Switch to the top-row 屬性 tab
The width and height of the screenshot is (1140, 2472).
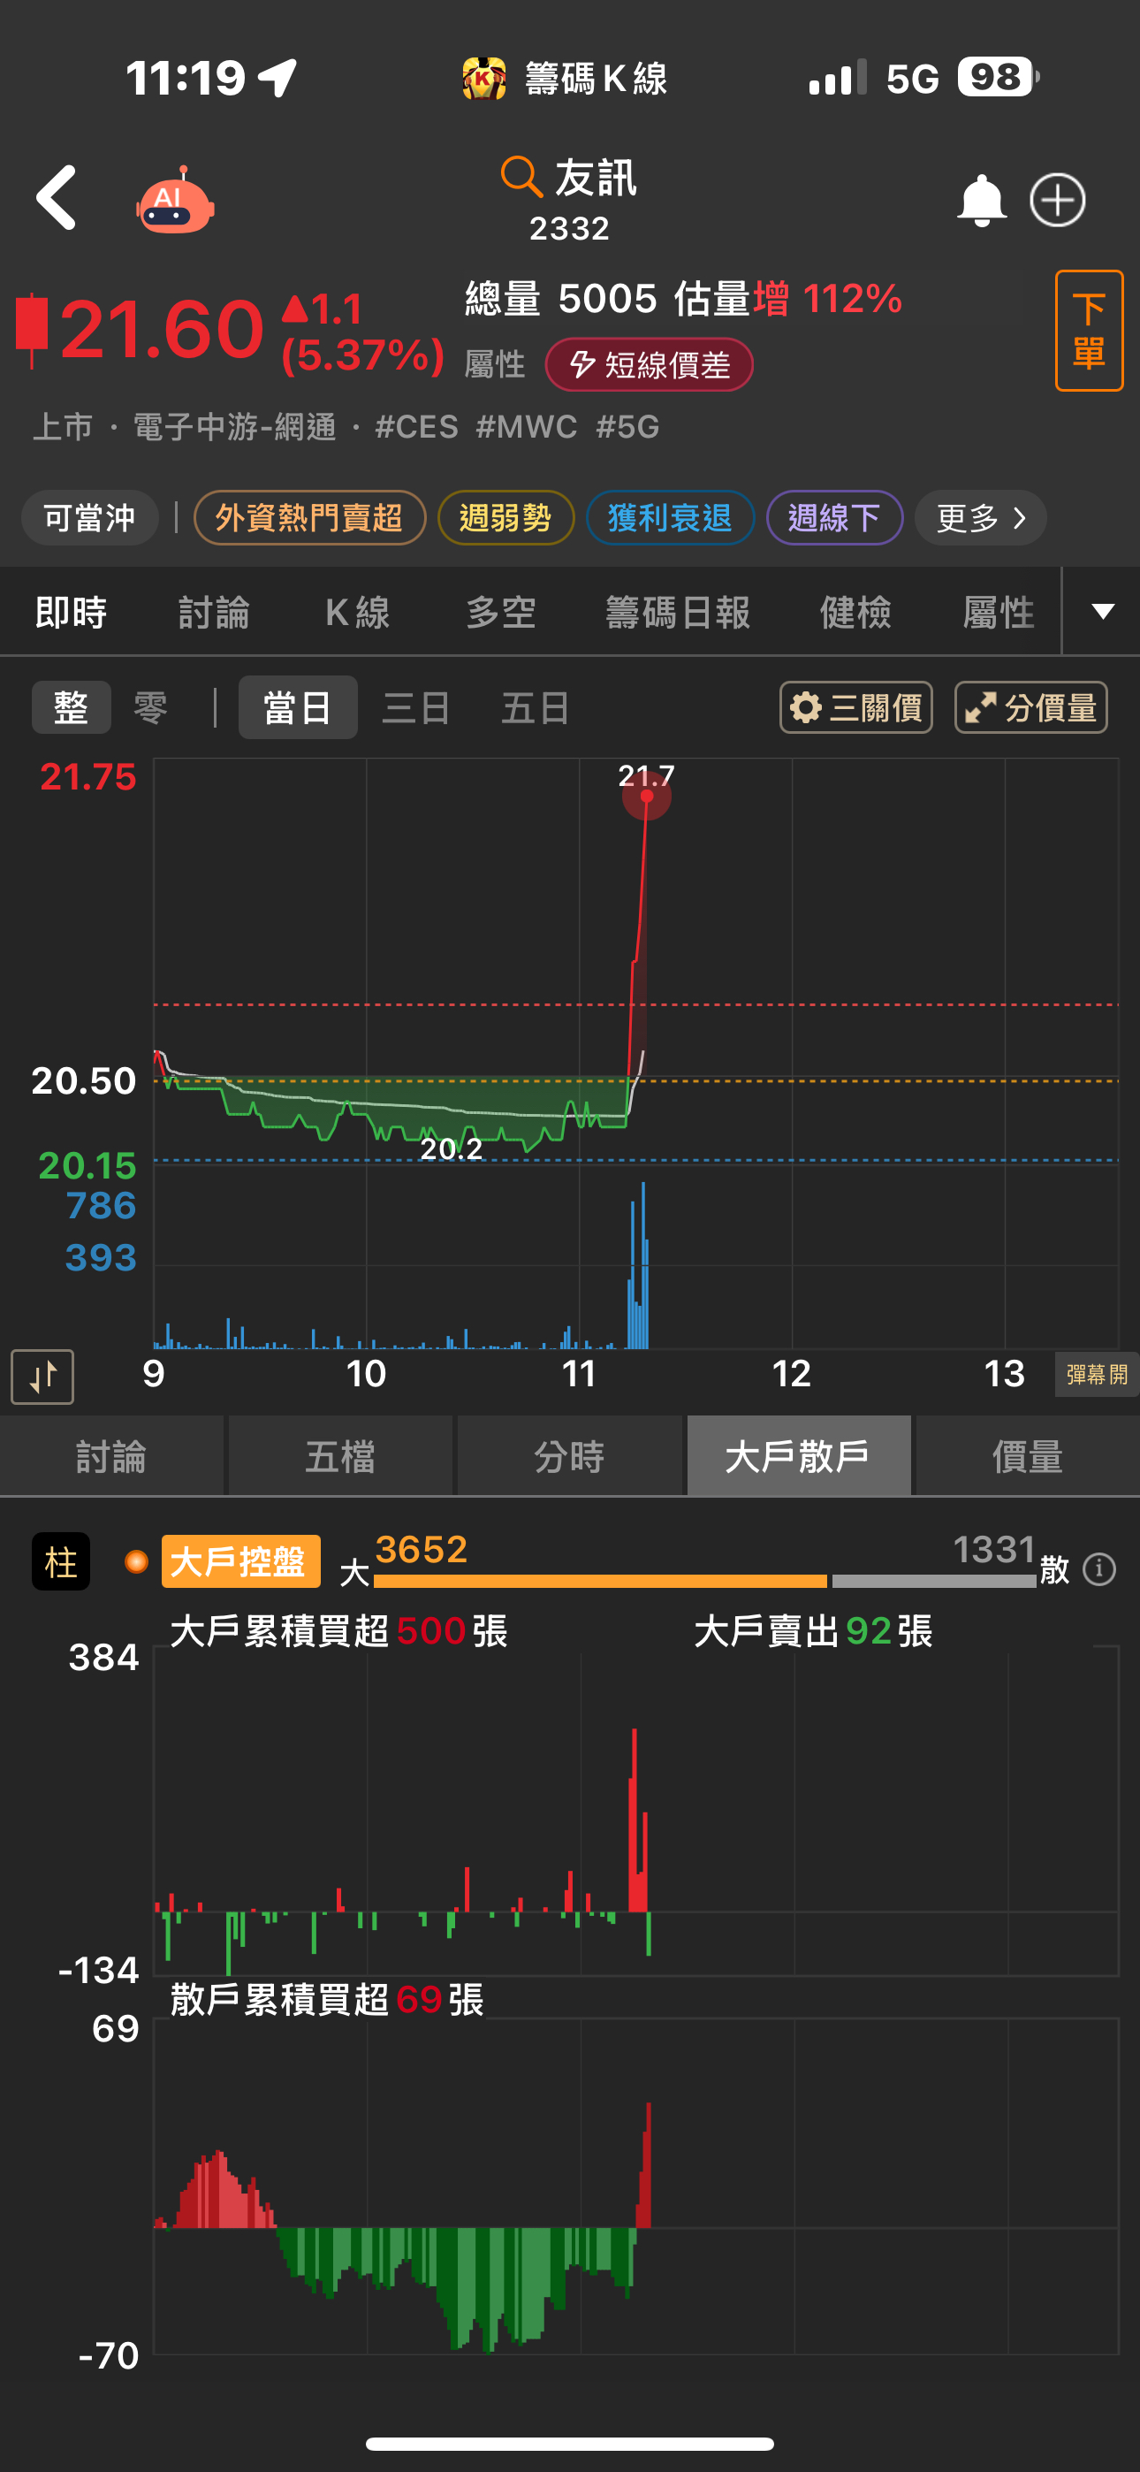(998, 612)
